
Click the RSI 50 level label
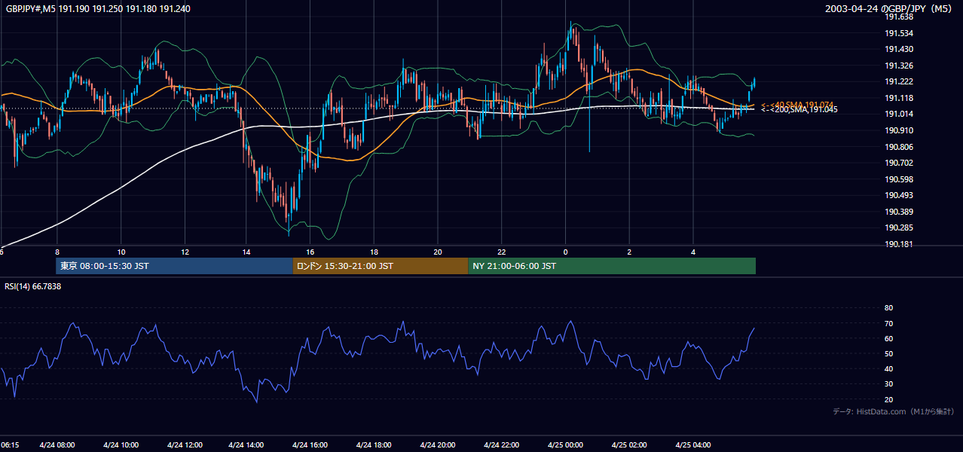tap(888, 353)
